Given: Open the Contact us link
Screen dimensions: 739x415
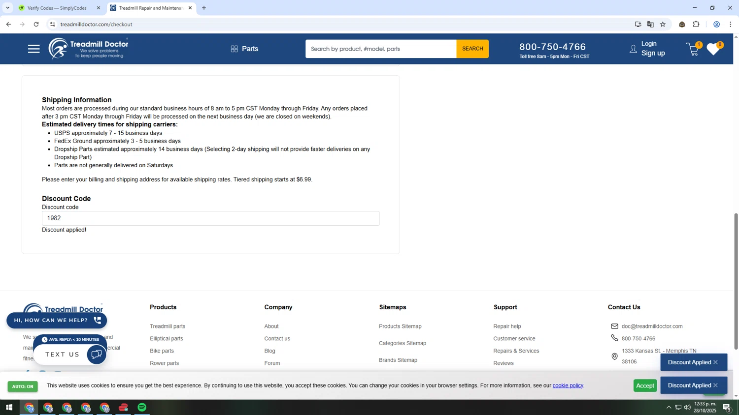Looking at the screenshot, I should pyautogui.click(x=277, y=339).
